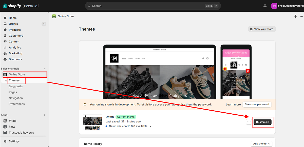Click the Shopify logo
The width and height of the screenshot is (304, 147).
[12, 6]
